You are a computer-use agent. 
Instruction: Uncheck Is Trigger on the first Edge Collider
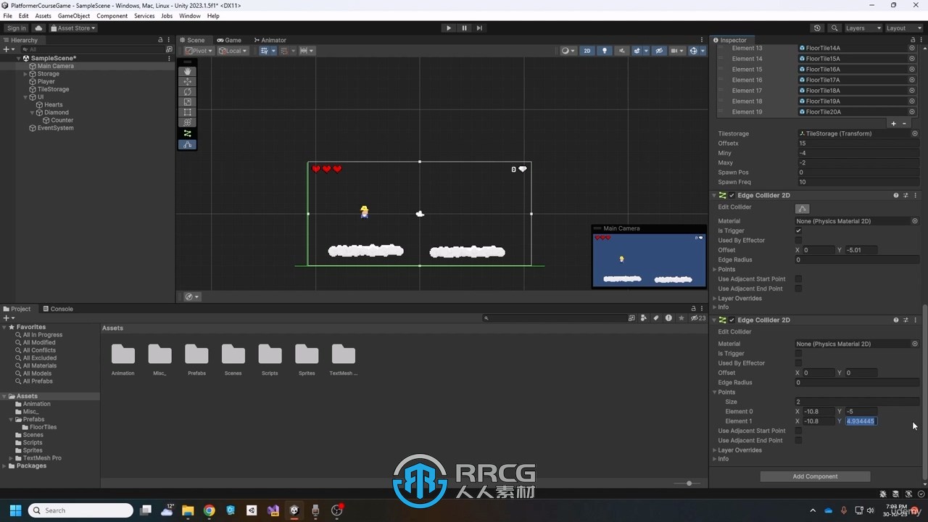(798, 231)
